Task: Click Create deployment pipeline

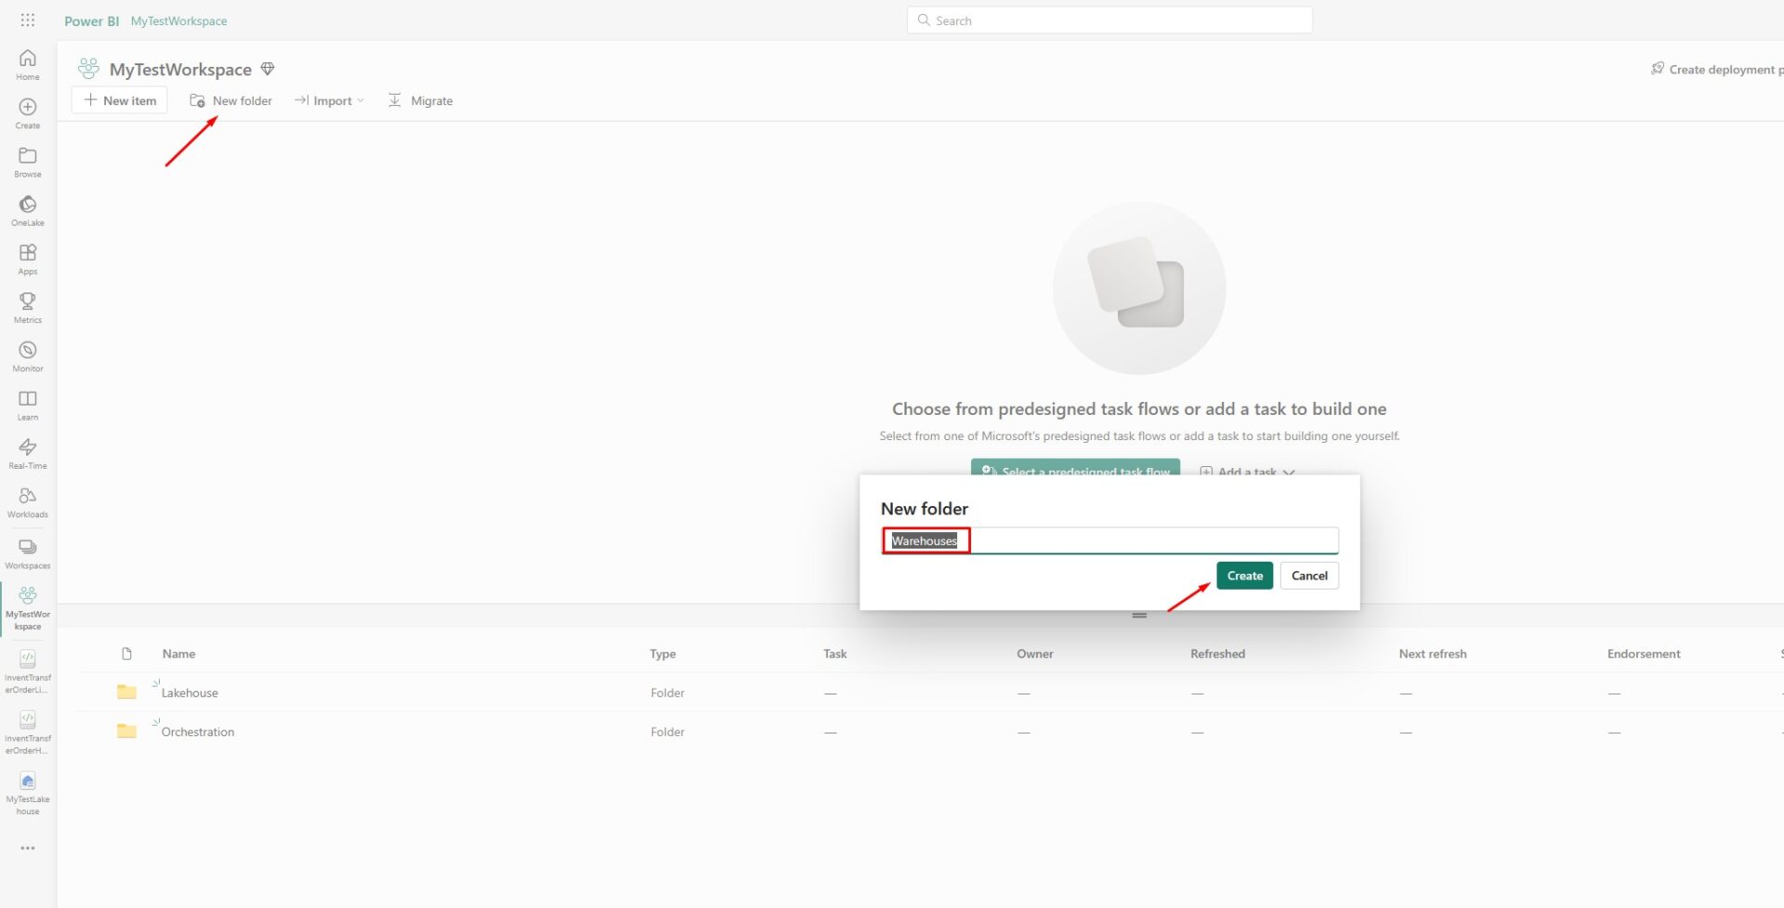Action: [1717, 69]
